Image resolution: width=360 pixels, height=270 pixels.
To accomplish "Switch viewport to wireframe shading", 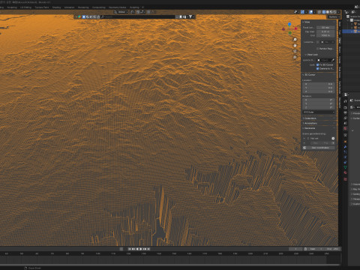I will (324, 12).
